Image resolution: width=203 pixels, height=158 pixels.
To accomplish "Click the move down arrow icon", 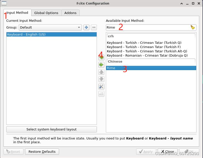I will [101, 79].
